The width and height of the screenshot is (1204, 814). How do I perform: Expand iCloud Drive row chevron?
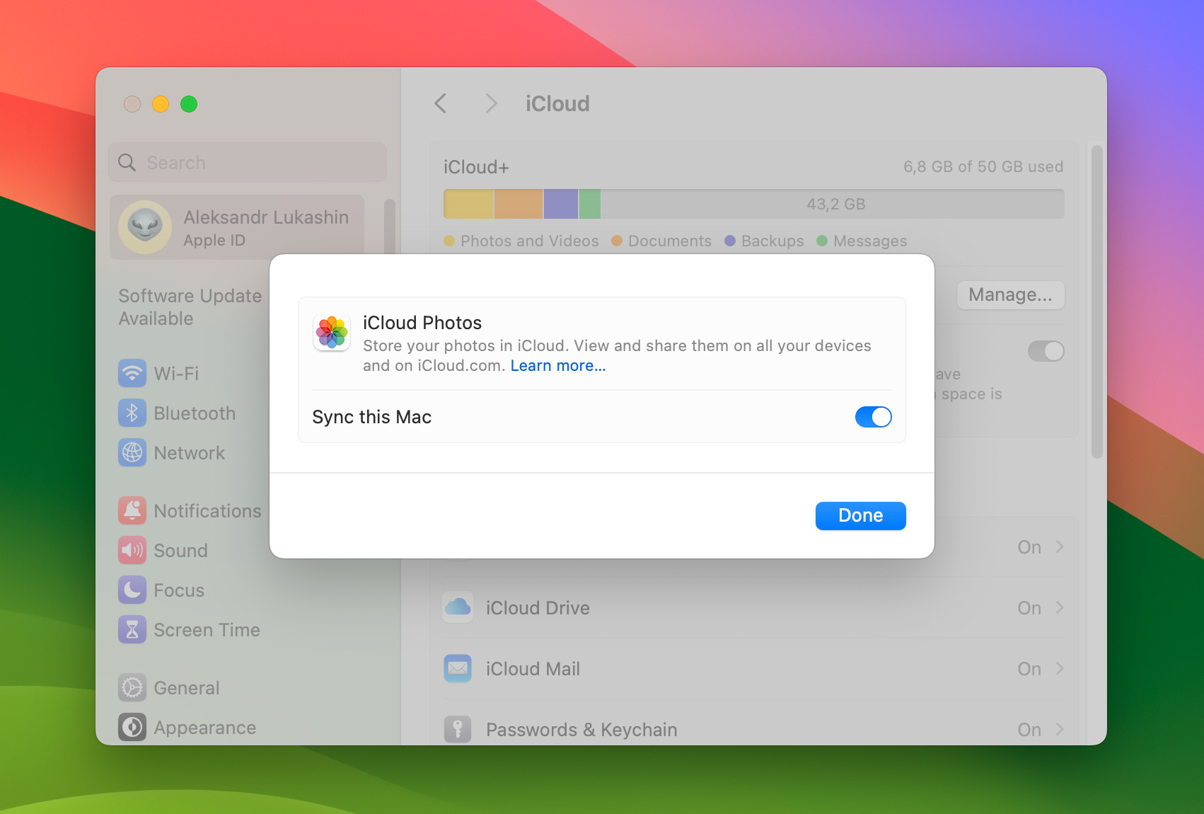click(1060, 608)
